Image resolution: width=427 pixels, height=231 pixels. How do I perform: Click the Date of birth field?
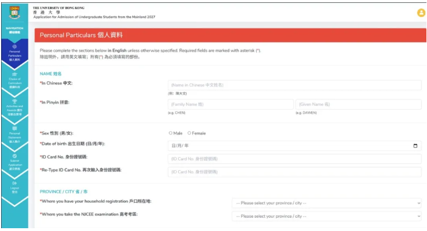tap(295, 146)
